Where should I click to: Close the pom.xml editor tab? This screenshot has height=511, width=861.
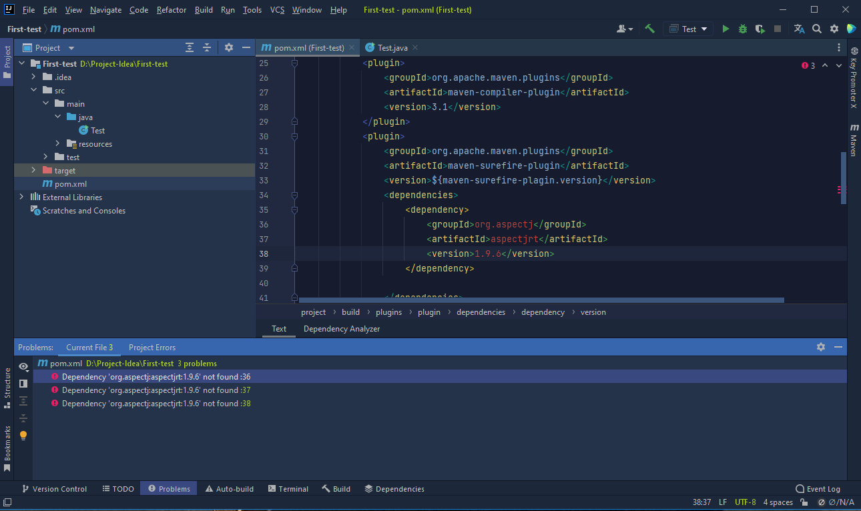tap(352, 48)
